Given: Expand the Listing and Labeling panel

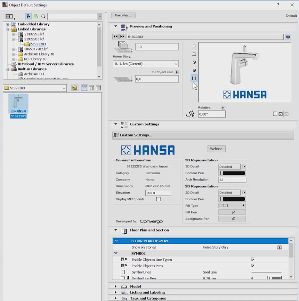Looking at the screenshot, I should coord(115,292).
